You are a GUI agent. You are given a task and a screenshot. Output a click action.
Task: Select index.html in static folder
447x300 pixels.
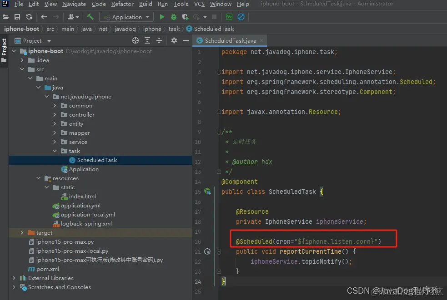coord(79,197)
